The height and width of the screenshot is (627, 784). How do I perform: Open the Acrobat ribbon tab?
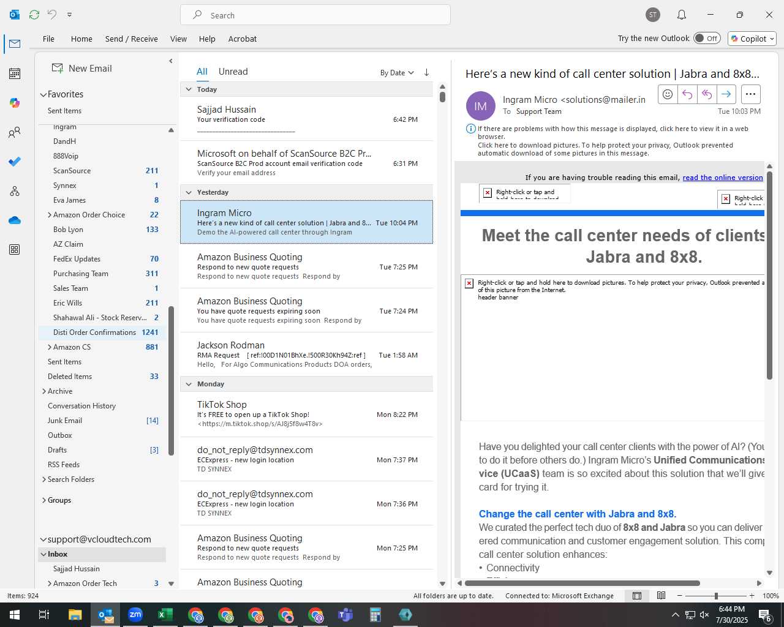(x=243, y=39)
